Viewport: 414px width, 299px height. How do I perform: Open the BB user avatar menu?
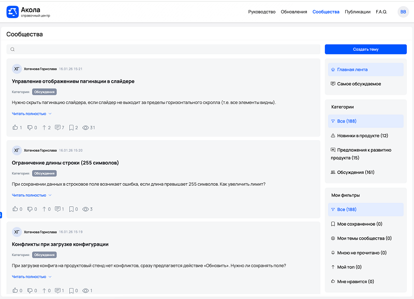coord(403,11)
